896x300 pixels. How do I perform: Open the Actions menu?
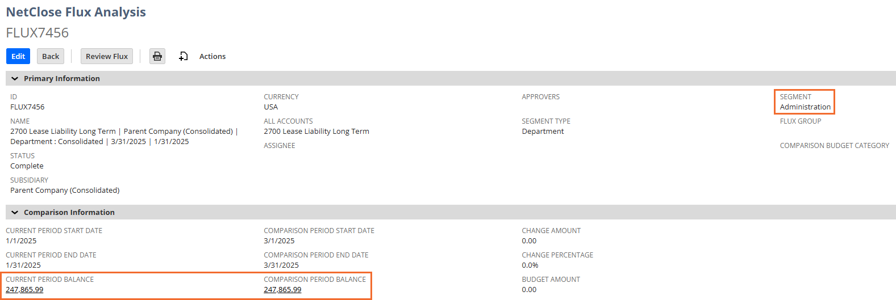point(212,56)
